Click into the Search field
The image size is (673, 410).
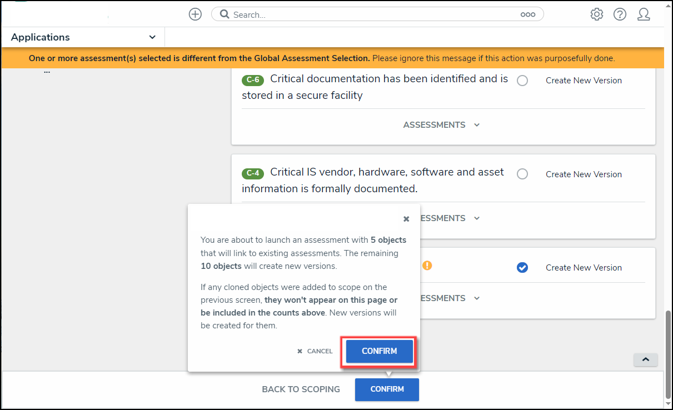[x=372, y=15]
